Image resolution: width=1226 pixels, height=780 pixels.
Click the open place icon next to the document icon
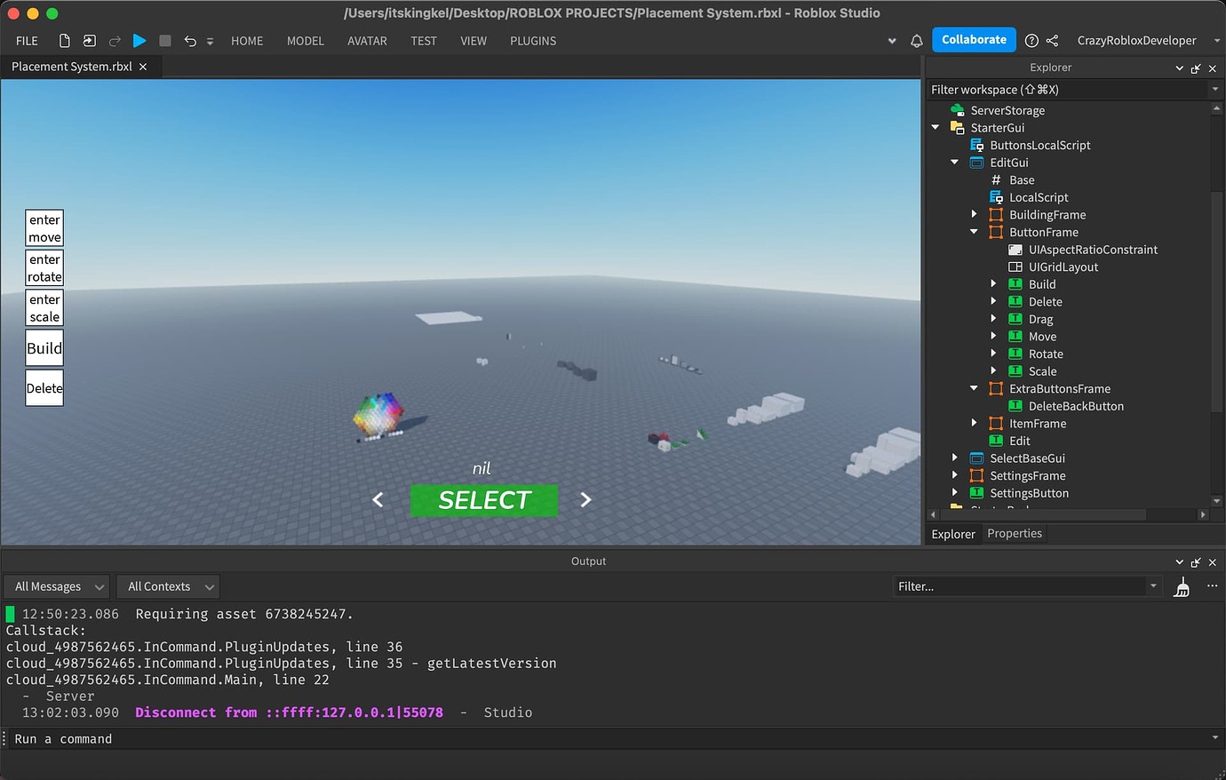coord(88,40)
